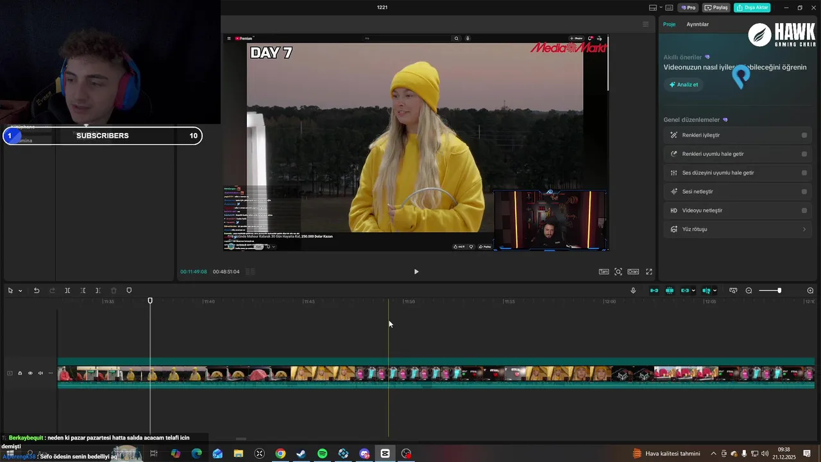
Task: Open the 'Oran' aspect ratio button
Action: coord(633,271)
